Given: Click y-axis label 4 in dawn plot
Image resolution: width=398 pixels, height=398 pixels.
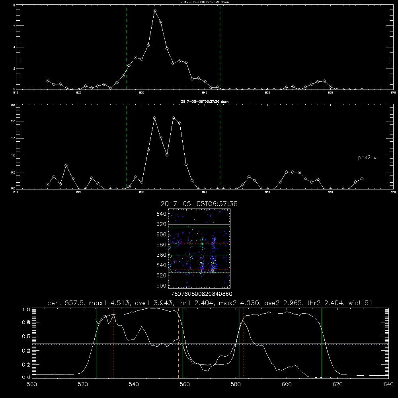Looking at the screenshot, I should [x=14, y=47].
